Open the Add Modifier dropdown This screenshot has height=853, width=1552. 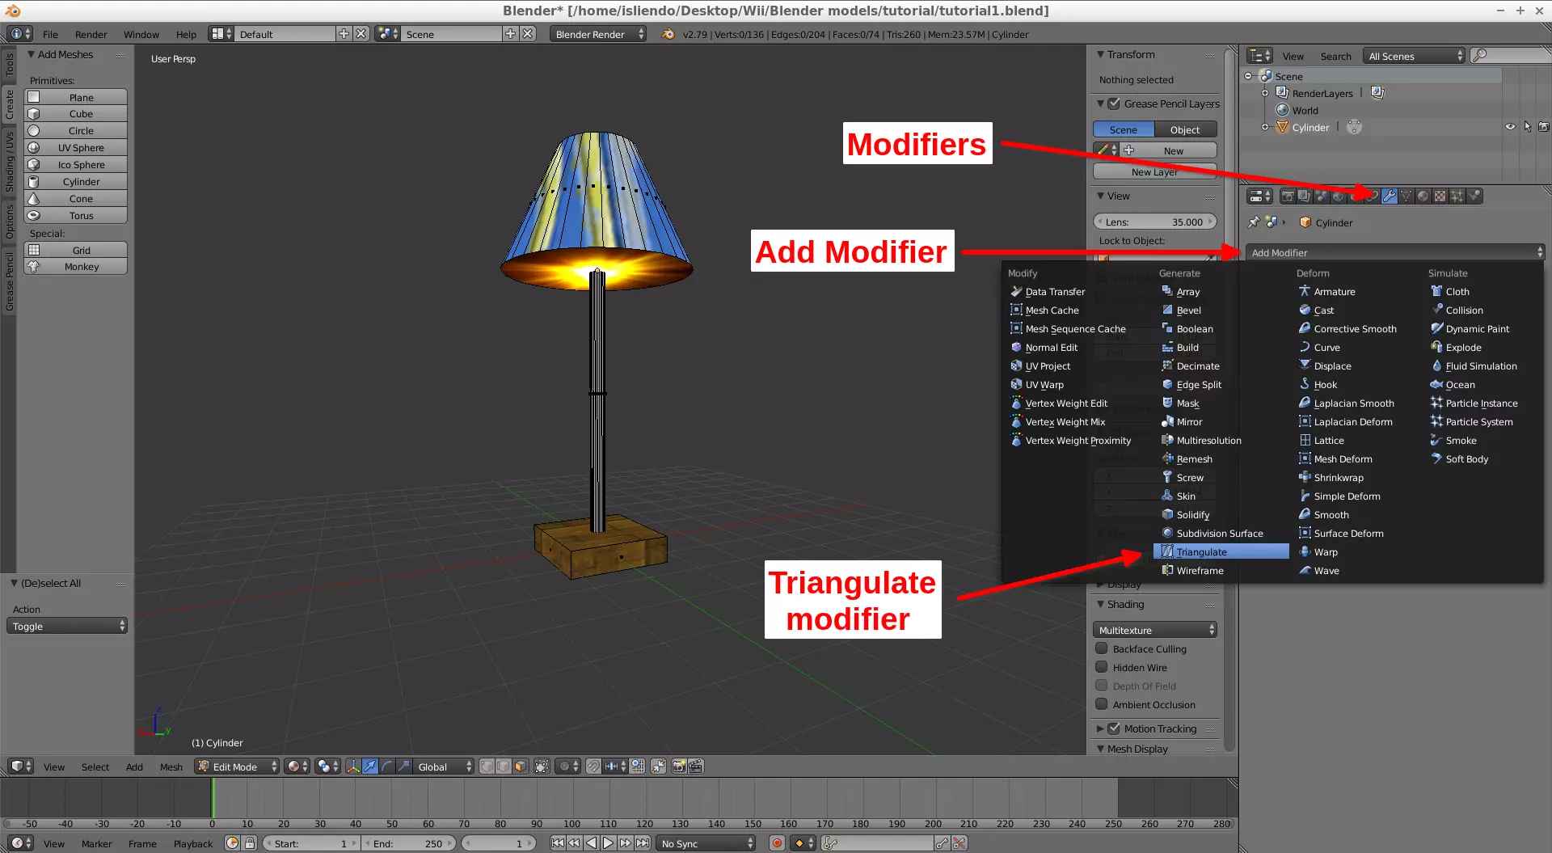click(x=1395, y=252)
